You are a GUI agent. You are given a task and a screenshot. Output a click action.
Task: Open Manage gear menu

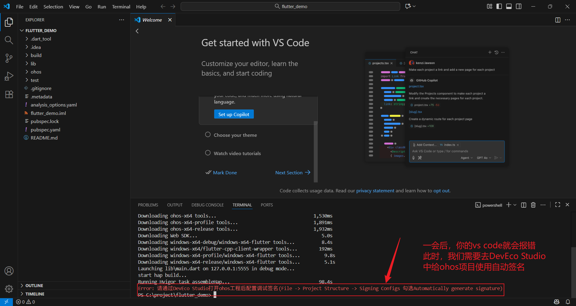coord(9,289)
